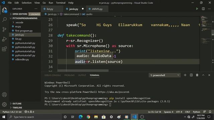Split the terminal panel
The width and height of the screenshot is (214, 120).
(191, 75)
